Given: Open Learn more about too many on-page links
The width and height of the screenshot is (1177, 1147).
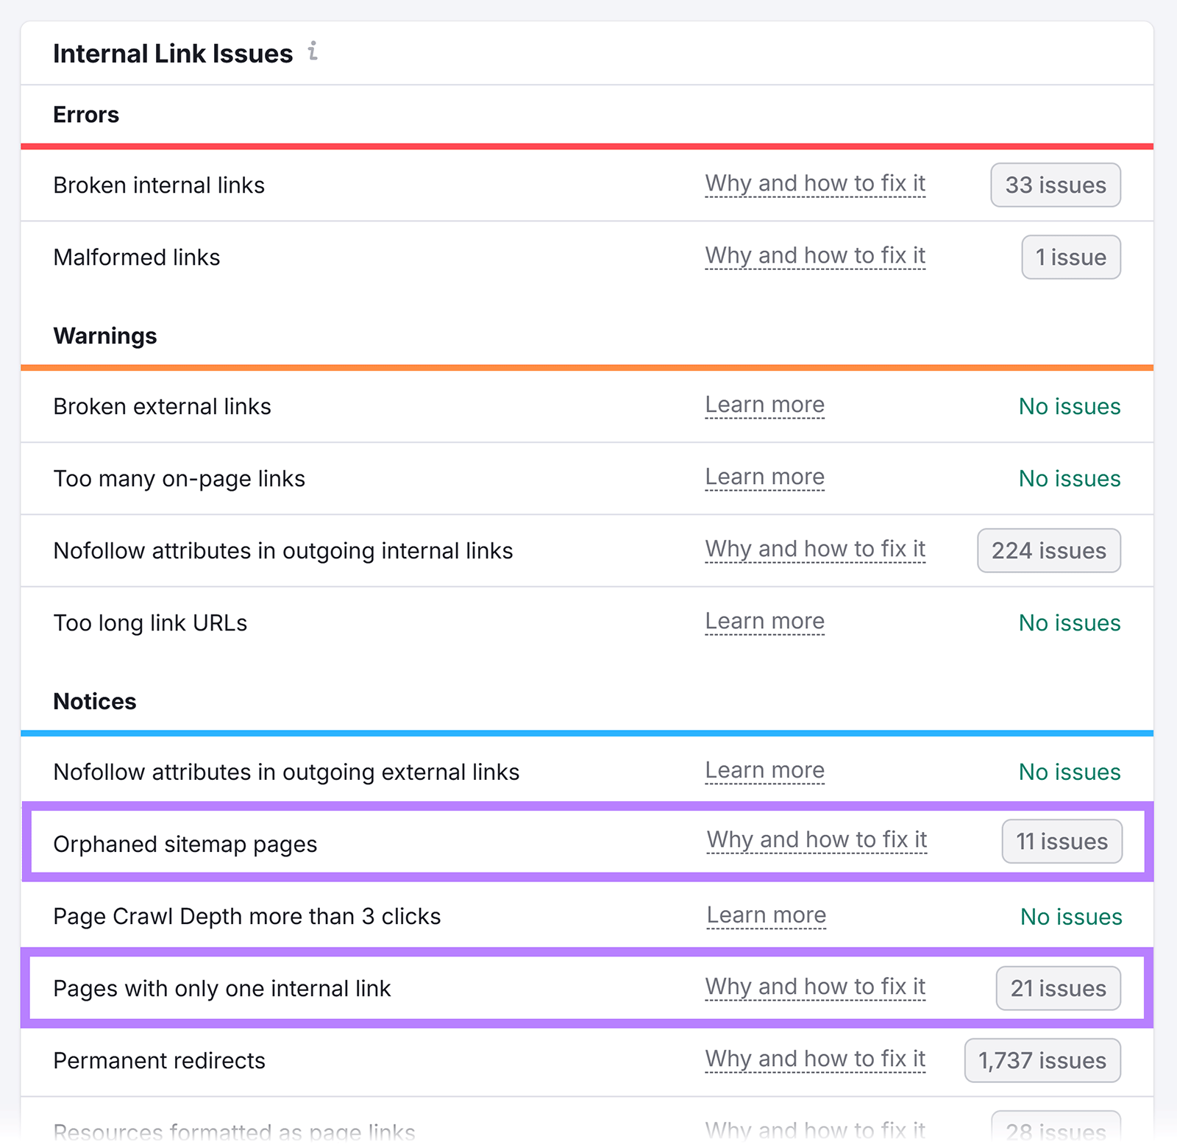Looking at the screenshot, I should pyautogui.click(x=764, y=477).
